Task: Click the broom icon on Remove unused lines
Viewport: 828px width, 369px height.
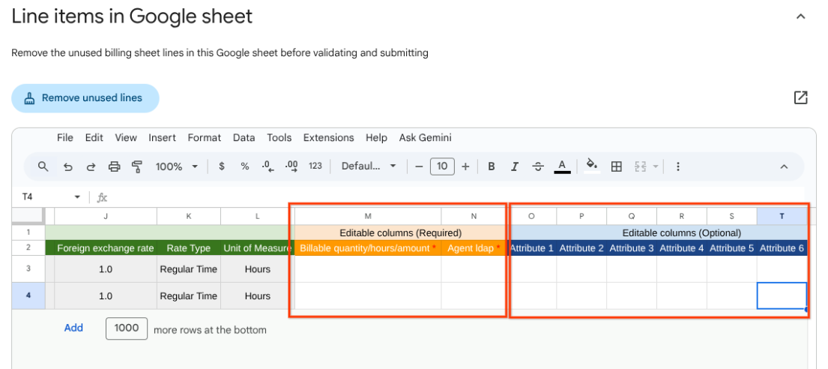Action: click(x=29, y=97)
